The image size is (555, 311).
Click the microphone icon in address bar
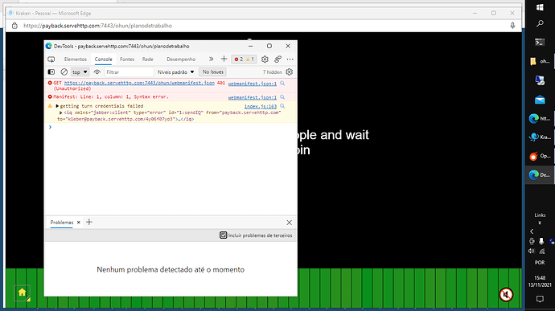pyautogui.click(x=512, y=26)
